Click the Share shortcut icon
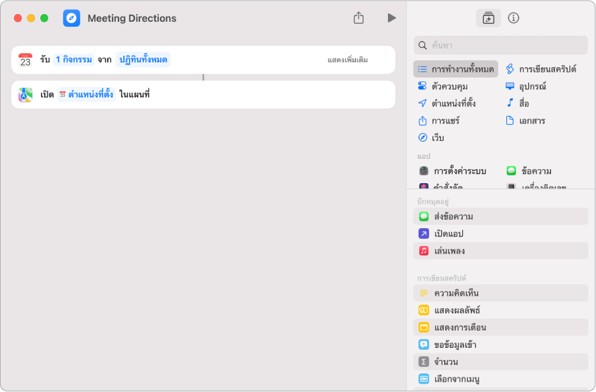This screenshot has width=596, height=392. (x=358, y=18)
